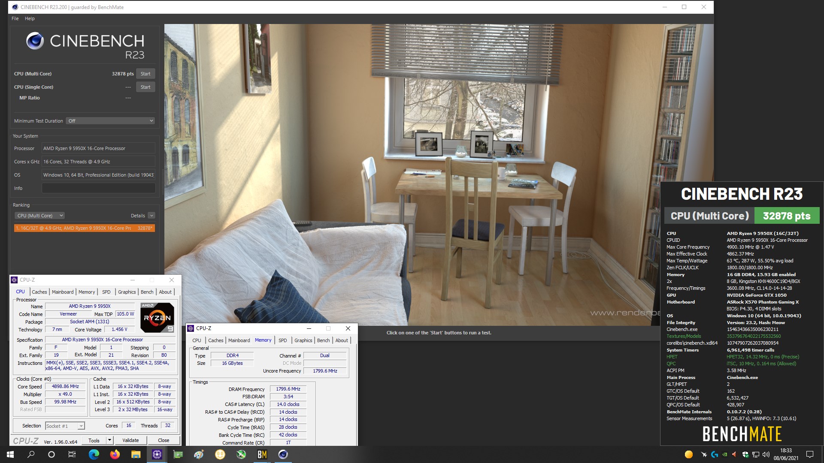Click Core Speed value 4898.86 MHz
824x463 pixels.
point(65,387)
